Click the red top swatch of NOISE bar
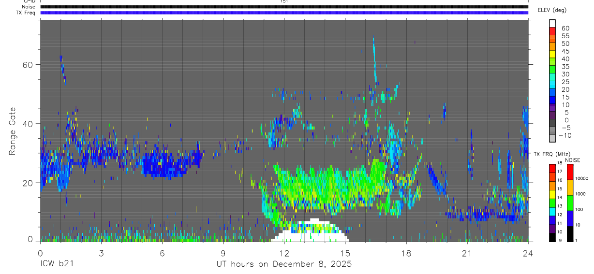594x274 pixels. click(570, 173)
